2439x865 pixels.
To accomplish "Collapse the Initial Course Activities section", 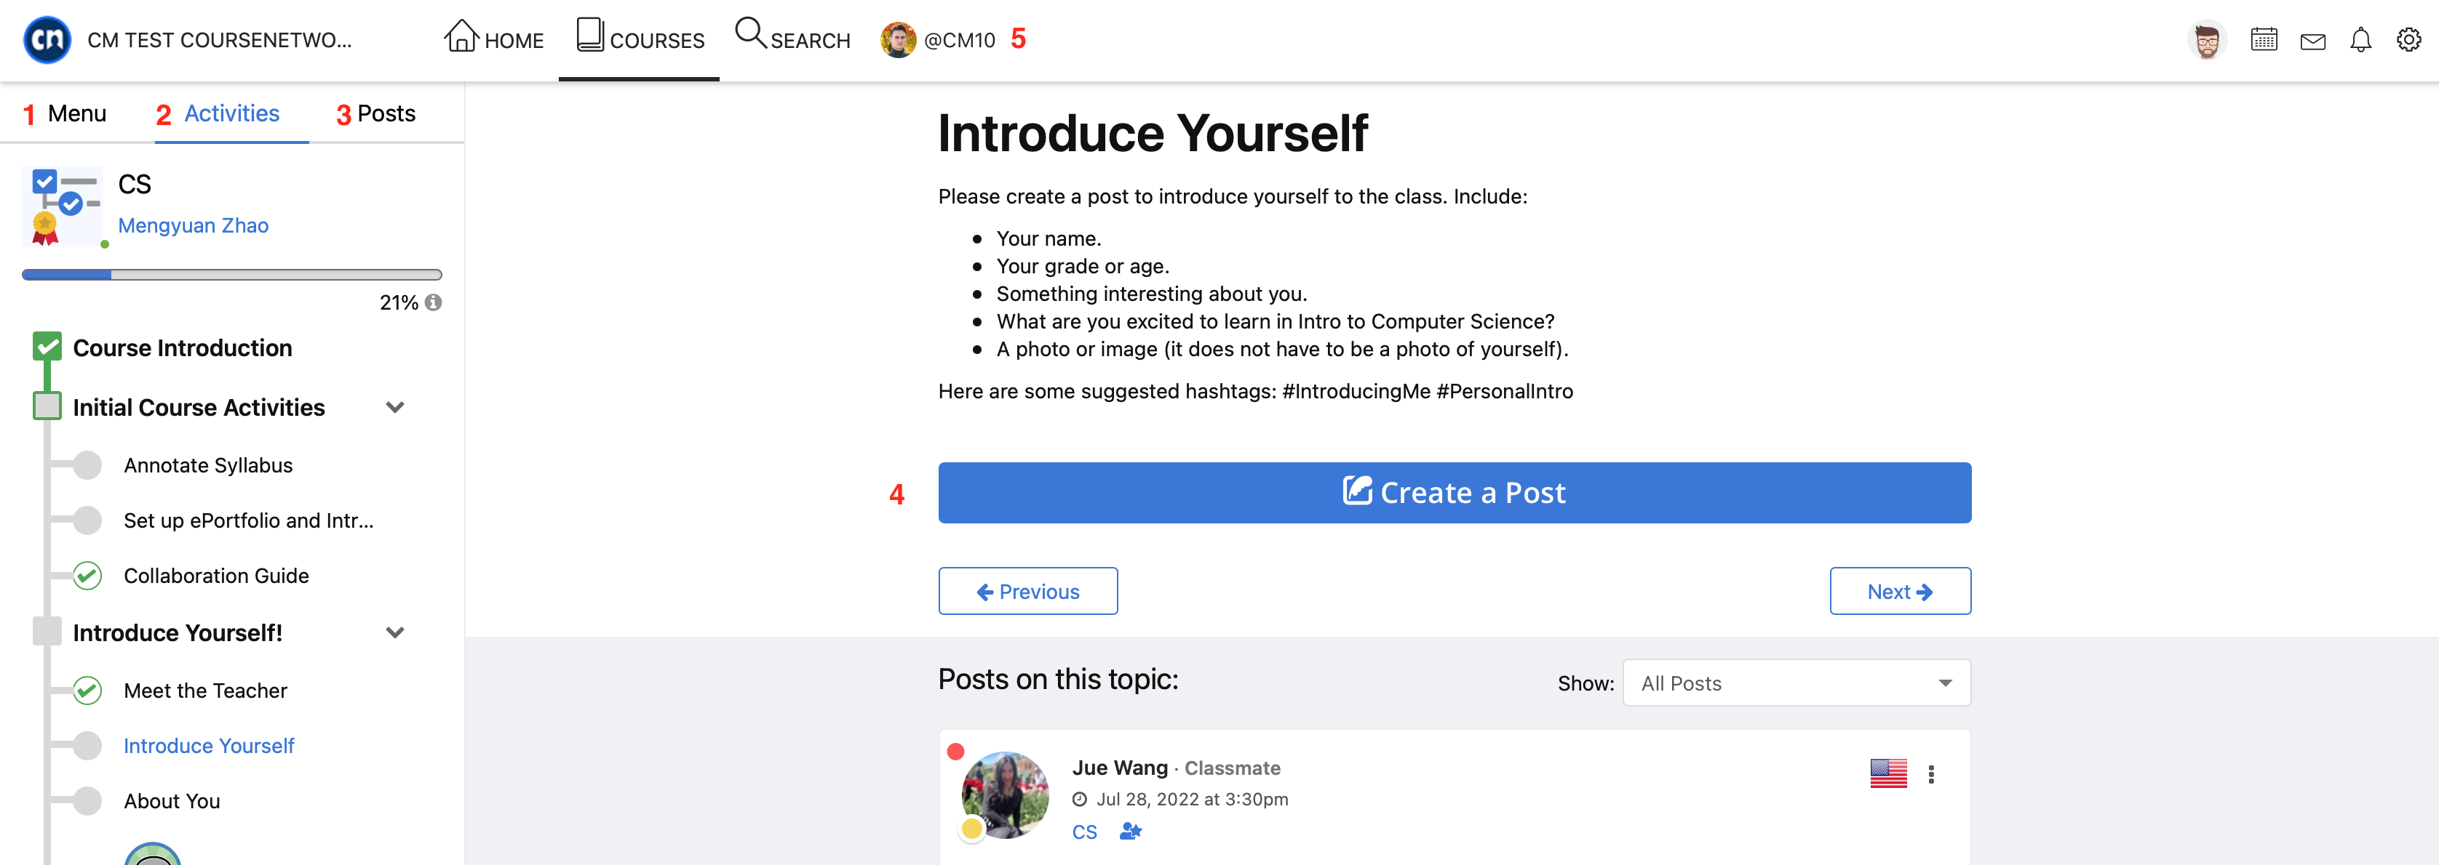I will click(x=396, y=408).
